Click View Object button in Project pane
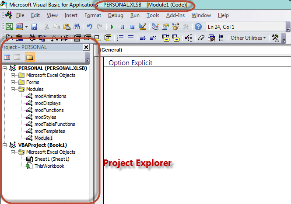The height and width of the screenshot is (204, 291). pyautogui.click(x=17, y=57)
